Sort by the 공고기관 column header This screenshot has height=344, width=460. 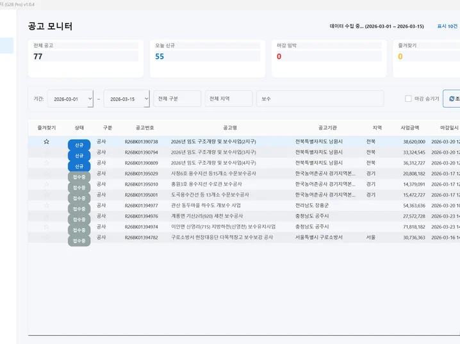[332, 127]
